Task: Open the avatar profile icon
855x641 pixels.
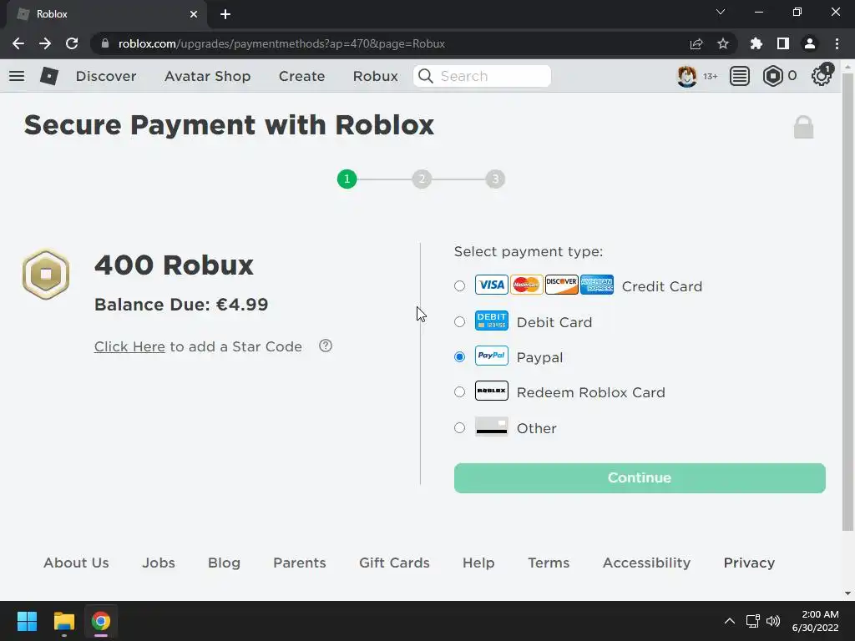Action: pyautogui.click(x=686, y=76)
